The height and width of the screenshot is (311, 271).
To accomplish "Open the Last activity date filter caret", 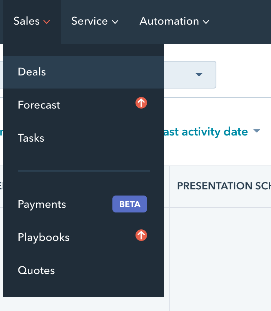I will pos(257,131).
